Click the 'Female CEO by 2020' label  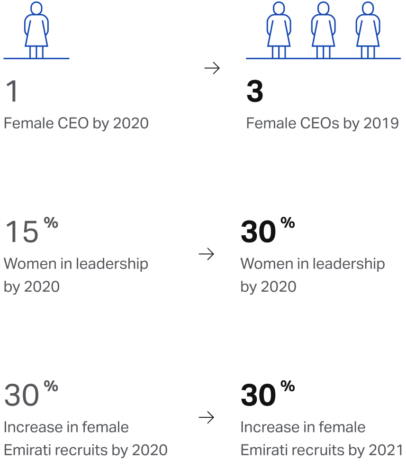[76, 123]
